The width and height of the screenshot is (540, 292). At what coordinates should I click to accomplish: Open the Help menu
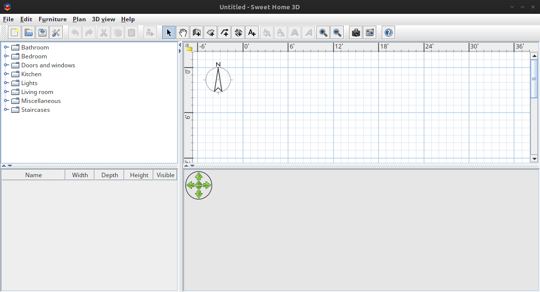(128, 19)
